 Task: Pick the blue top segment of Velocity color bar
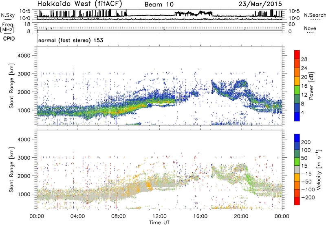point(297,138)
